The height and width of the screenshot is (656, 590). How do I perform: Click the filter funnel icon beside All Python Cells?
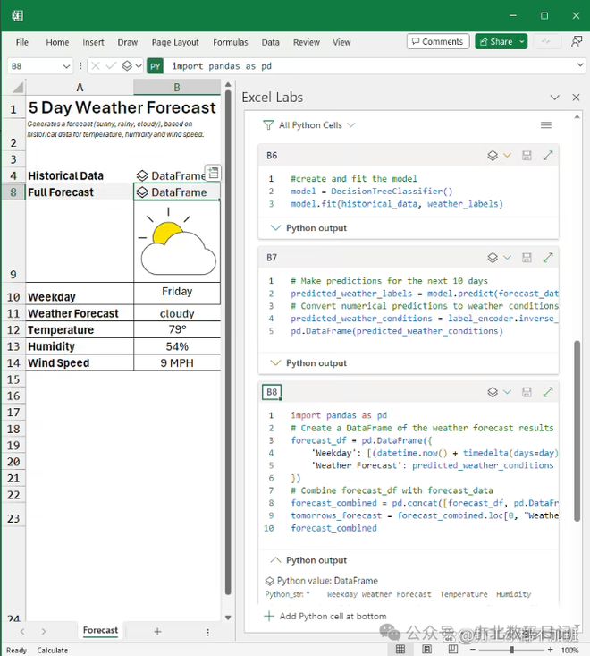point(268,125)
